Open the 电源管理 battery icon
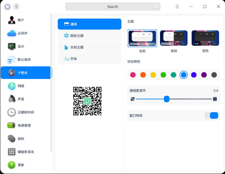225x174 pixels. click(x=11, y=125)
